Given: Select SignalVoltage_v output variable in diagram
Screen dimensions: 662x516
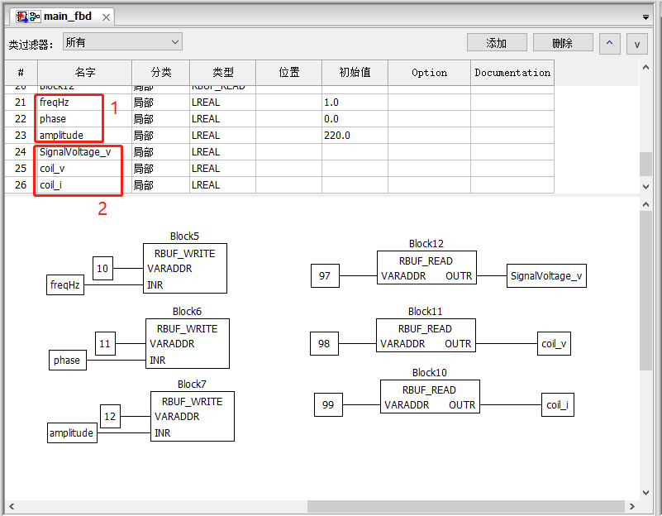Looking at the screenshot, I should [x=546, y=275].
